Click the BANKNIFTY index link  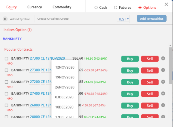[x=12, y=39]
